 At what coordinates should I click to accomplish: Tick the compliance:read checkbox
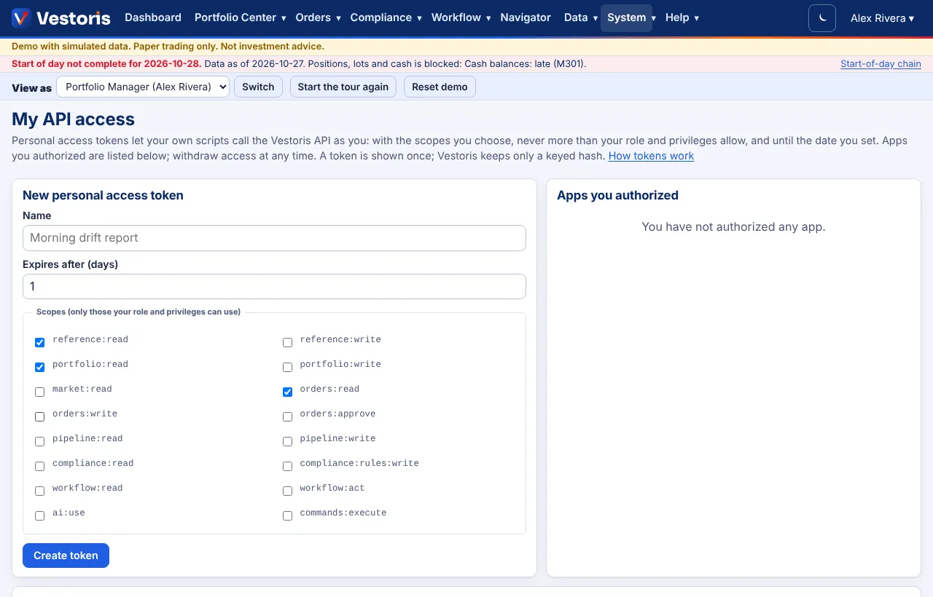click(39, 466)
